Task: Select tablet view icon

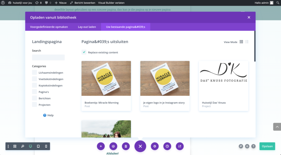Action: (38, 146)
